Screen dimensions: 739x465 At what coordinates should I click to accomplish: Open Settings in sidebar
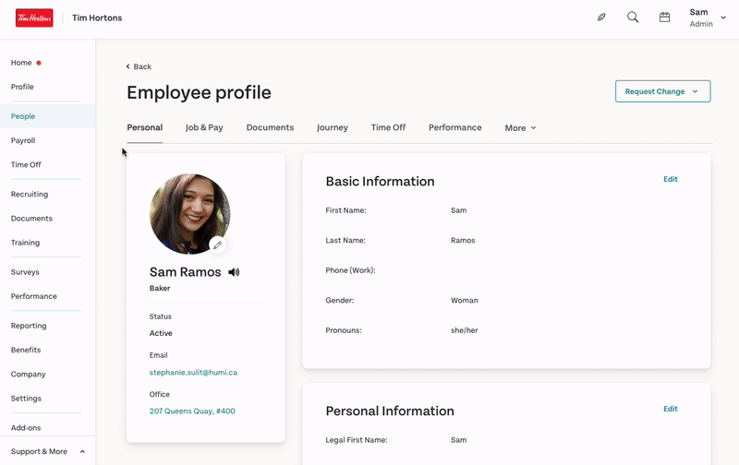(26, 399)
